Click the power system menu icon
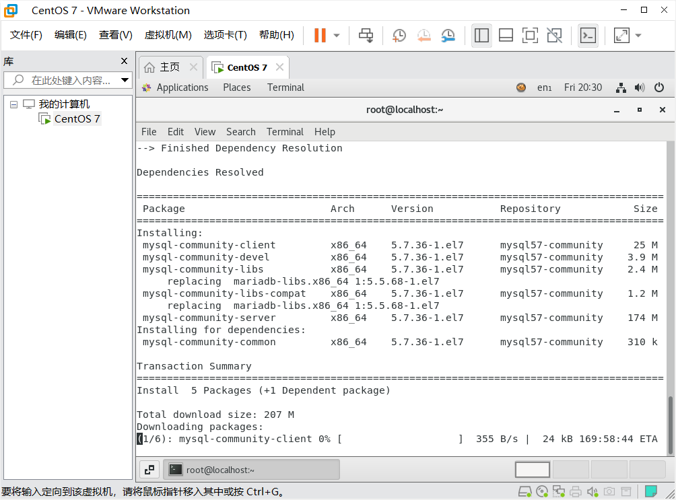The image size is (676, 500). pyautogui.click(x=658, y=87)
